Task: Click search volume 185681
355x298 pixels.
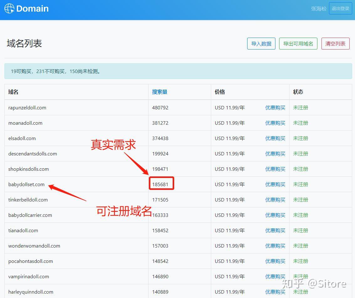Action: click(160, 184)
